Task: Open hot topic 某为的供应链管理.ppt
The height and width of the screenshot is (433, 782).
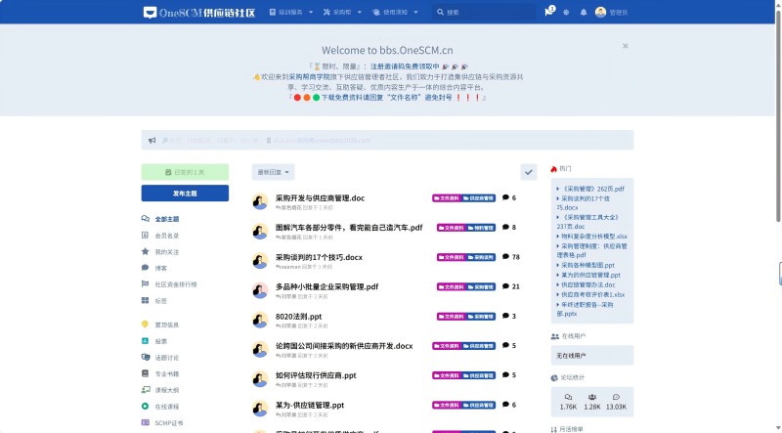Action: click(x=590, y=275)
